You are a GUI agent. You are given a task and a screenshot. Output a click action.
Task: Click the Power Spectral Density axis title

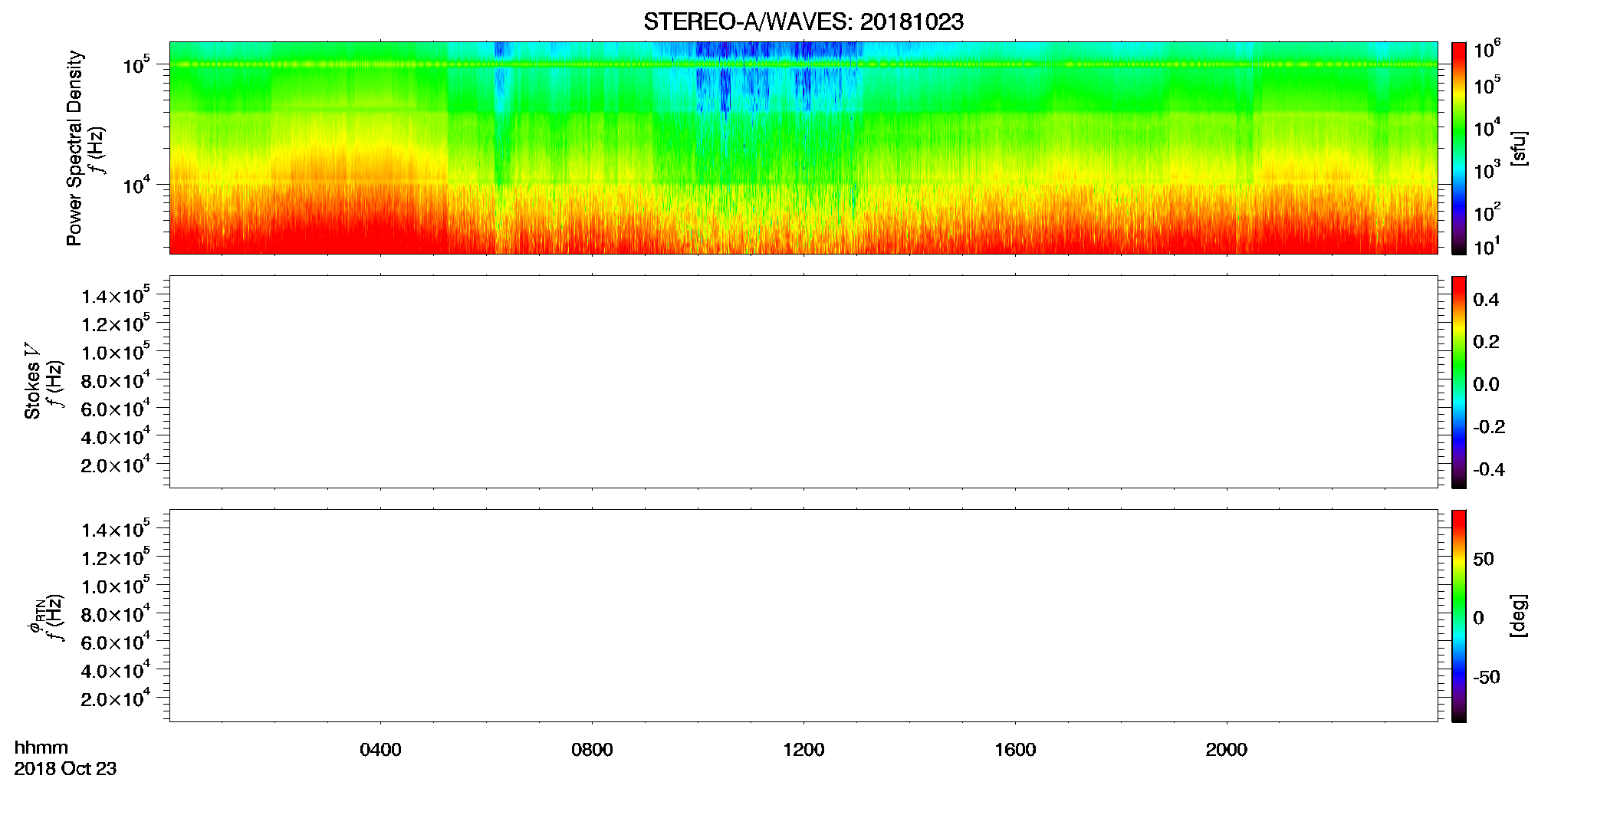click(x=74, y=148)
